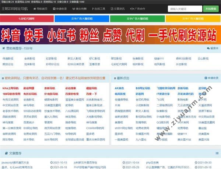Open 导航首页 in the top navigation
Image resolution: width=221 pixels, height=169 pixels.
(40, 9)
